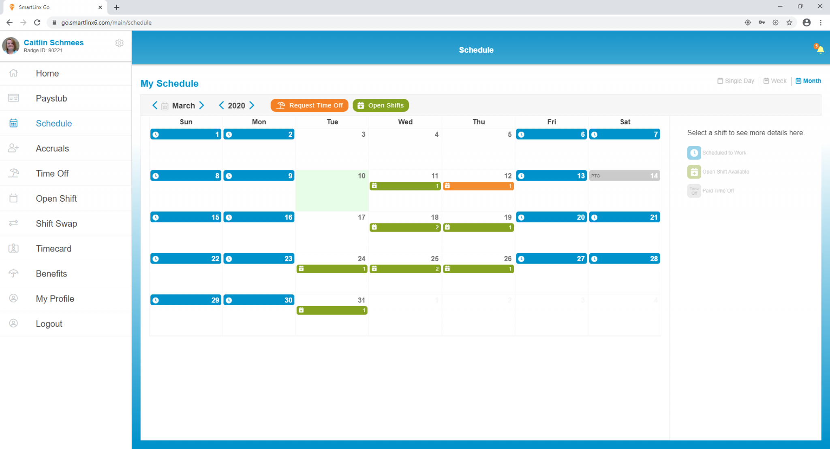
Task: Click the notification bell showing 5 alerts
Action: click(820, 49)
